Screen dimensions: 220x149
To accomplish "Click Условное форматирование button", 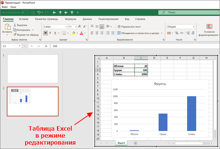I will coord(209,30).
